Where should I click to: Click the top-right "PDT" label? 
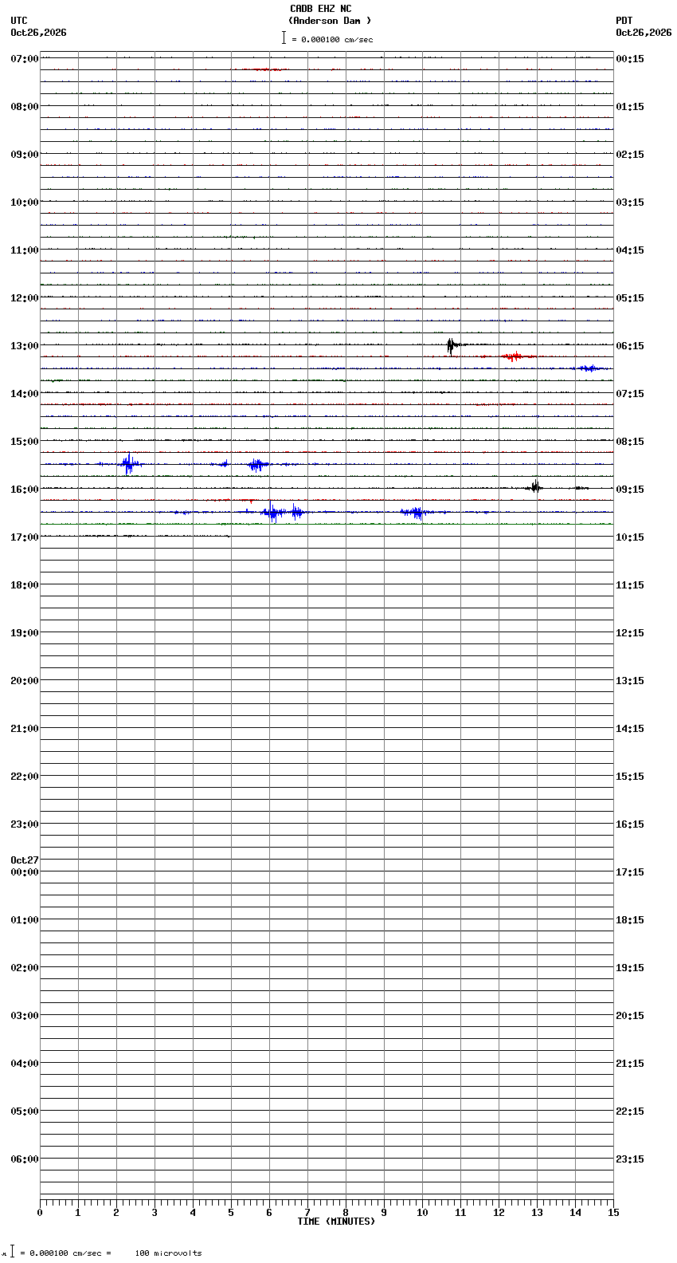coord(624,21)
